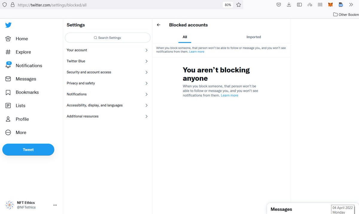This screenshot has height=214, width=359.
Task: Click the 80% zoom level indicator
Action: [228, 5]
